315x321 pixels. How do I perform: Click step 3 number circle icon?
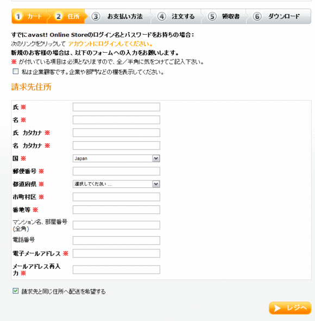coord(96,16)
